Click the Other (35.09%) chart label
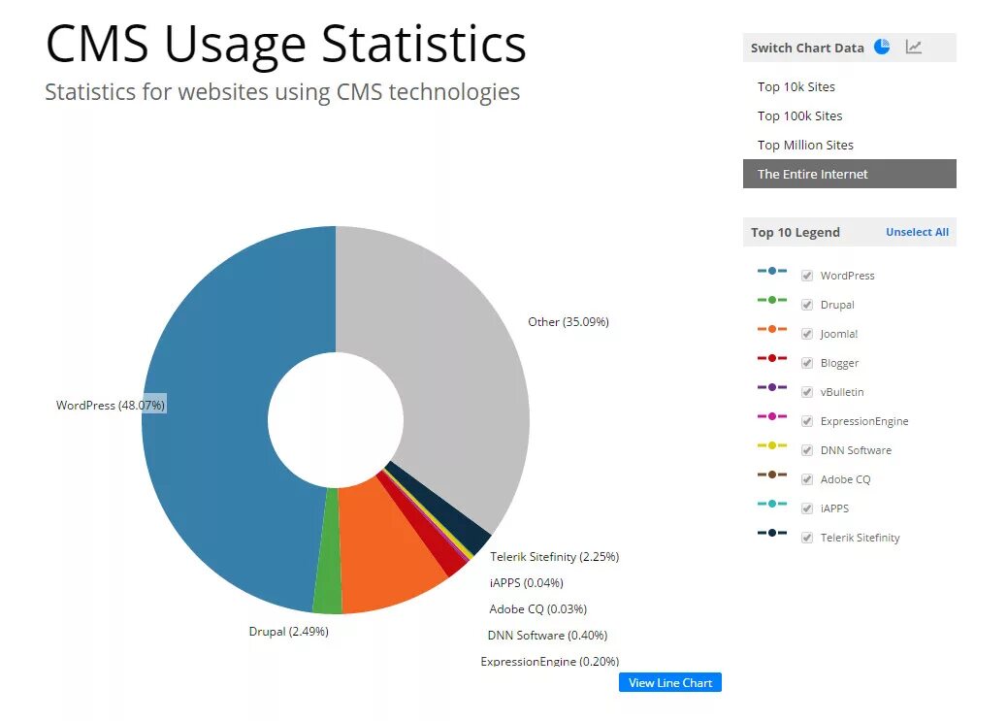The image size is (1007, 721). coord(568,321)
